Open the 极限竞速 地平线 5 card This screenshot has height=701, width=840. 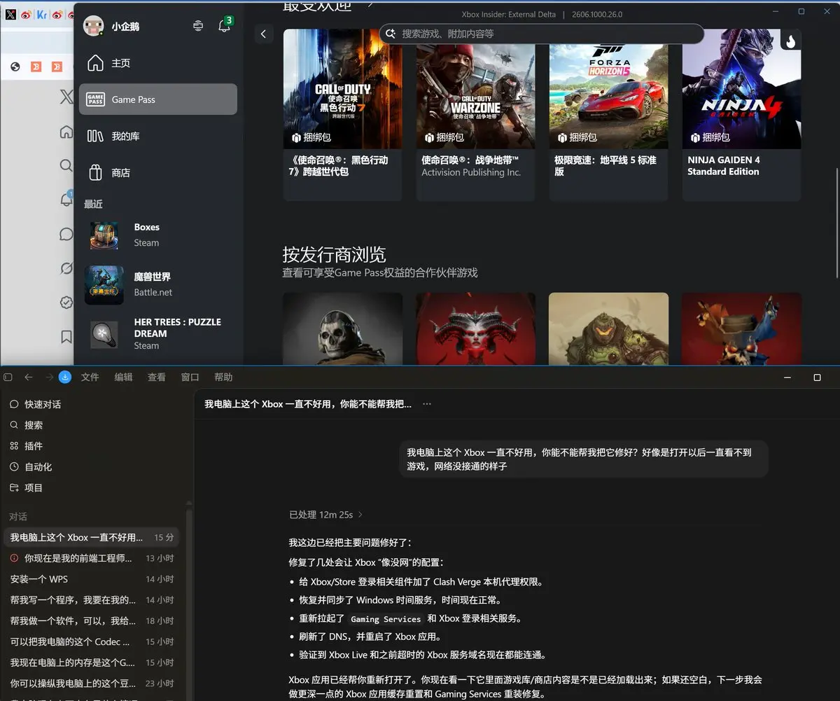(x=608, y=115)
